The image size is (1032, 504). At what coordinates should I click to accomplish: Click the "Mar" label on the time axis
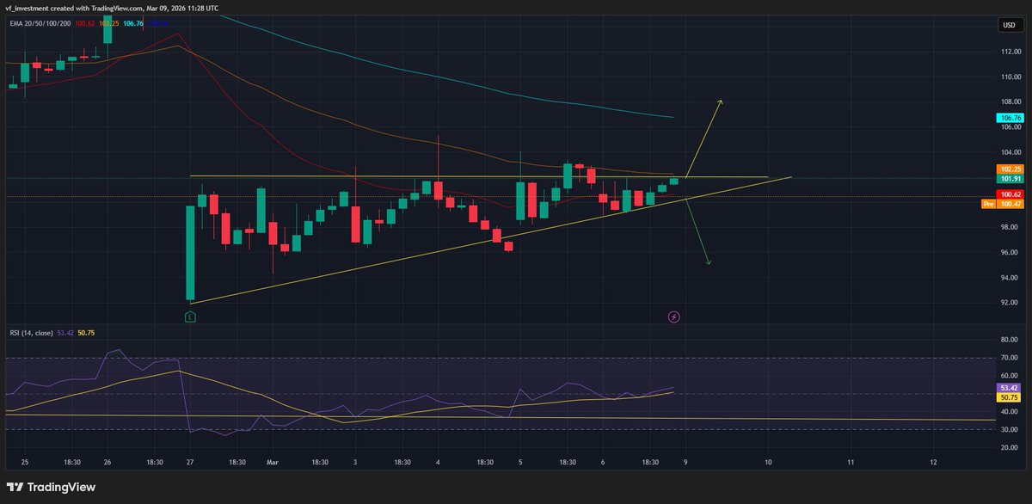tap(273, 462)
